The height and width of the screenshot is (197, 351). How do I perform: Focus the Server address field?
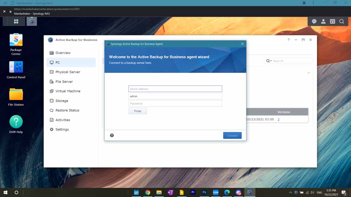click(175, 89)
